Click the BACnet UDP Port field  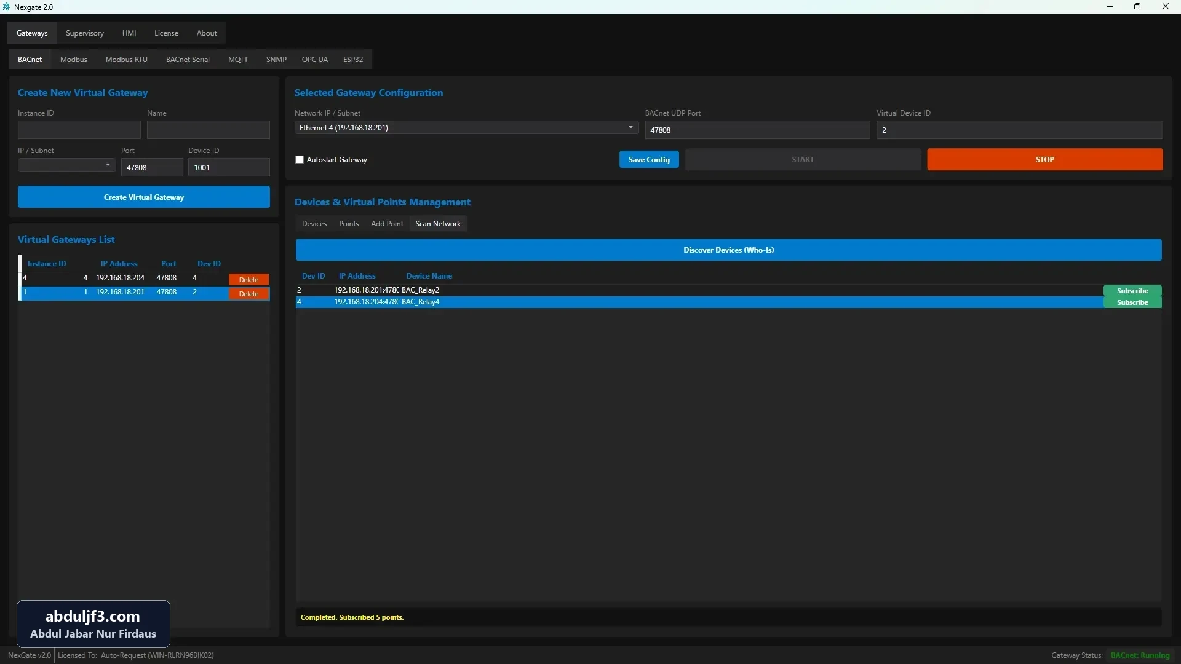click(757, 130)
